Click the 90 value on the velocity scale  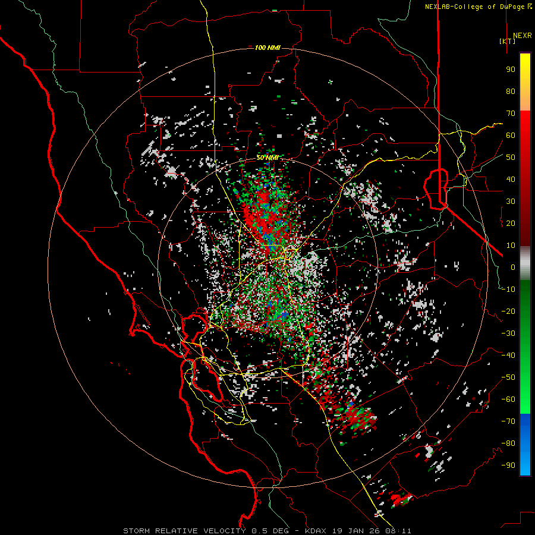click(511, 70)
